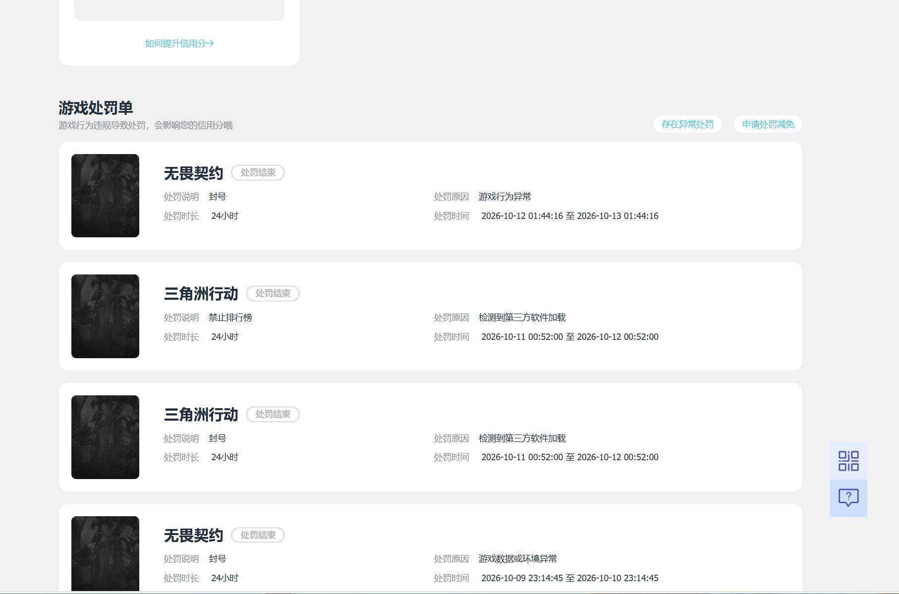Click 24小时 duration in 游戏行为异常 card

(225, 216)
